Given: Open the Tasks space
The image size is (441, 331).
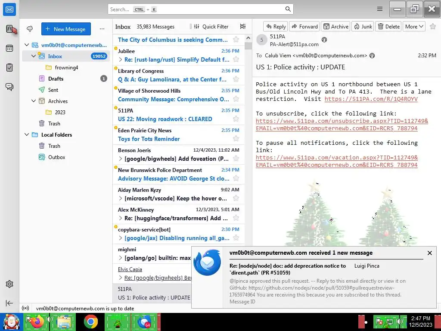Looking at the screenshot, I should click(9, 68).
